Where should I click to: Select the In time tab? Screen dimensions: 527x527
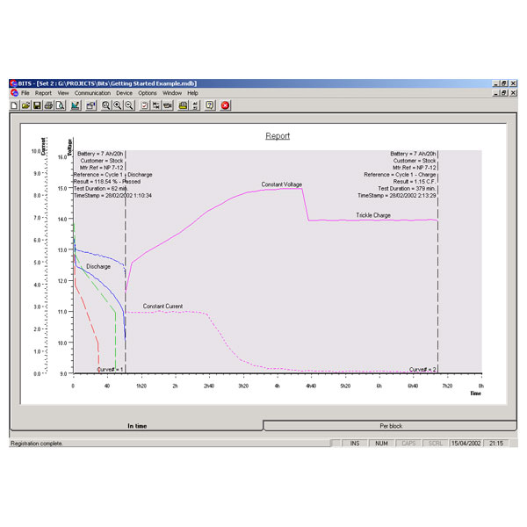pyautogui.click(x=137, y=426)
